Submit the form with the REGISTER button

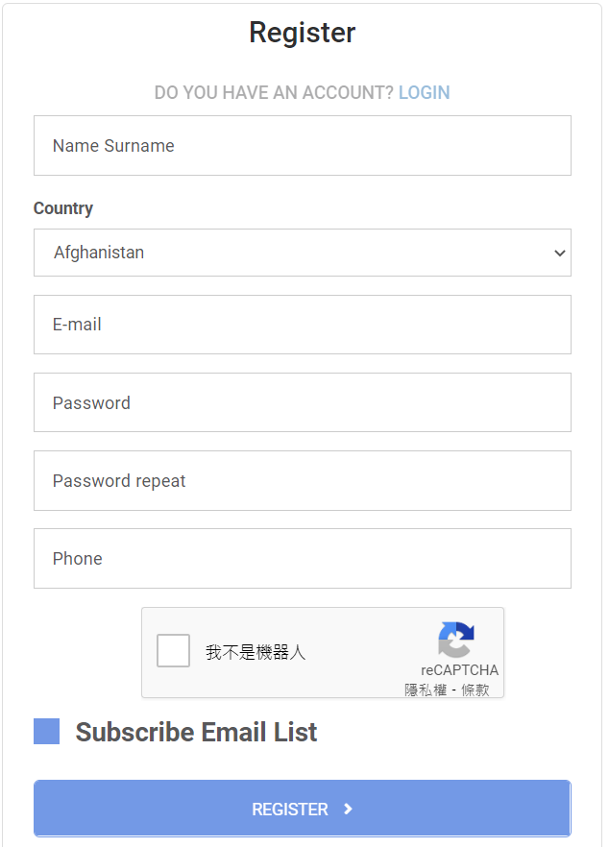coord(302,809)
